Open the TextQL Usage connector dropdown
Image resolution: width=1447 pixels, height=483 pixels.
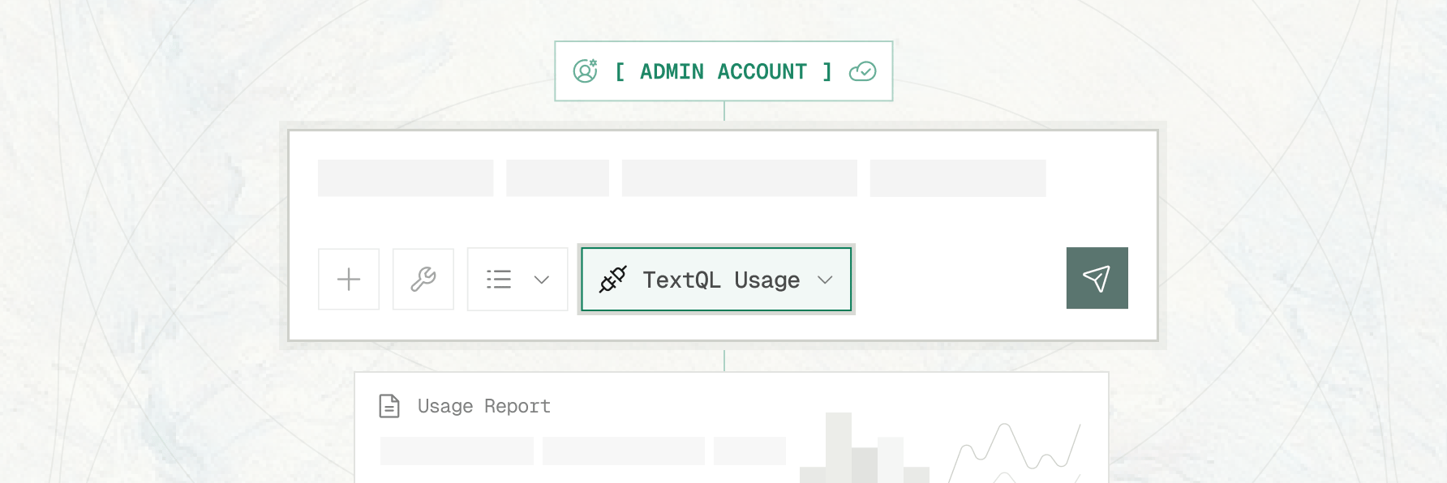[716, 280]
